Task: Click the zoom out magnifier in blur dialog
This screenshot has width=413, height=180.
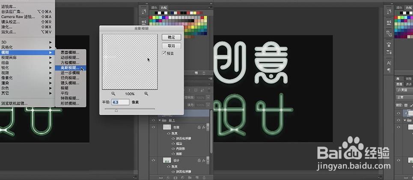Action: click(x=113, y=94)
